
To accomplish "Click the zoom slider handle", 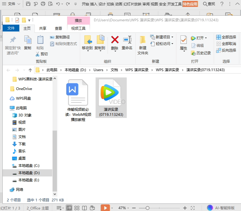I will 147,208.
